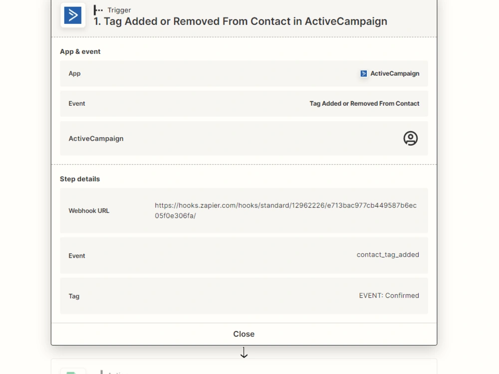This screenshot has width=499, height=374.
Task: Open the Tag selector showing EVENT: Confirmed
Action: [244, 296]
